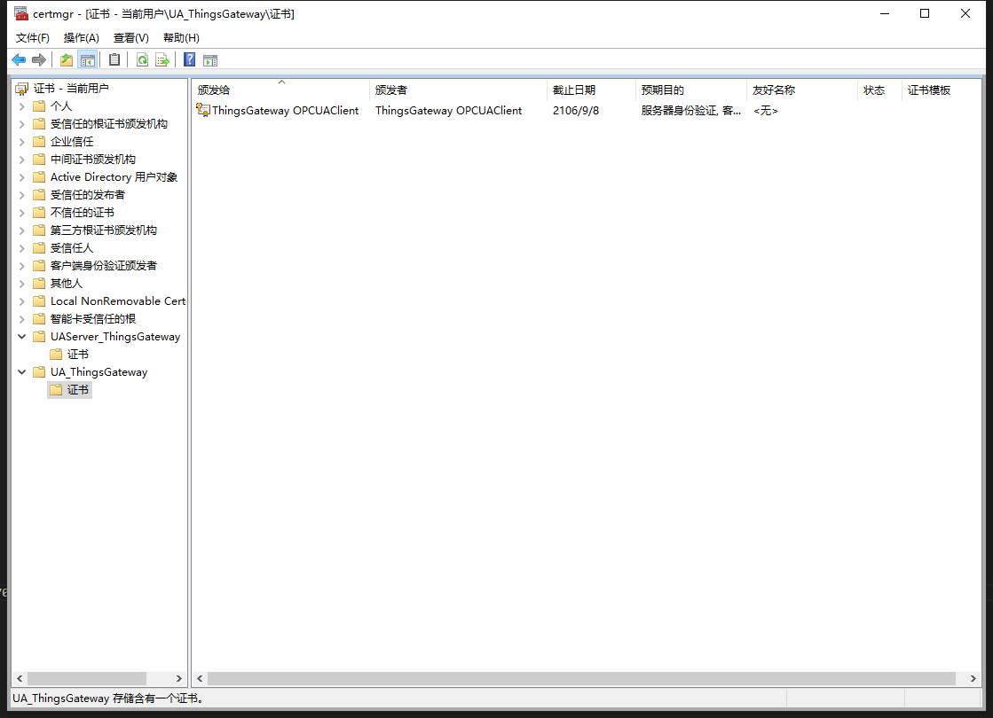The height and width of the screenshot is (718, 993).
Task: Select 证书 folder under UAServer_ThingsGateway
Action: tap(78, 355)
